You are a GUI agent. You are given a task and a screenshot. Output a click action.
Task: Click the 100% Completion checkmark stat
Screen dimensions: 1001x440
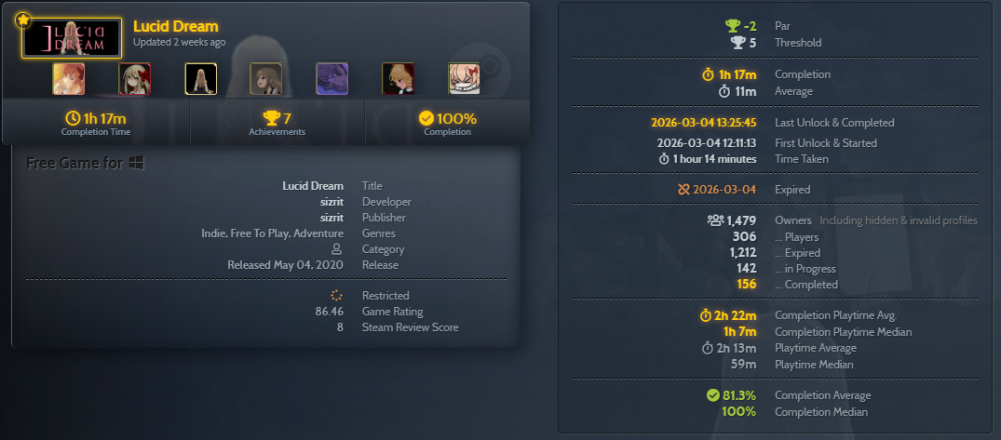(448, 123)
